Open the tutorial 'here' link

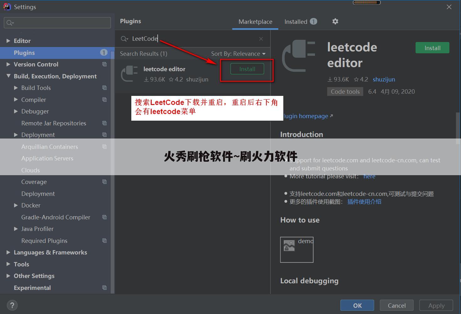pos(369,176)
